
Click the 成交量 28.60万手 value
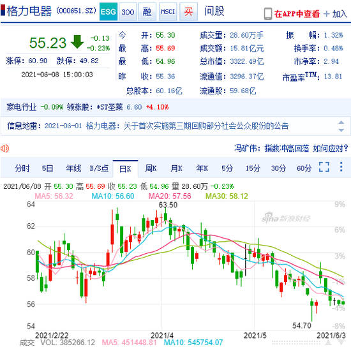(x=247, y=35)
